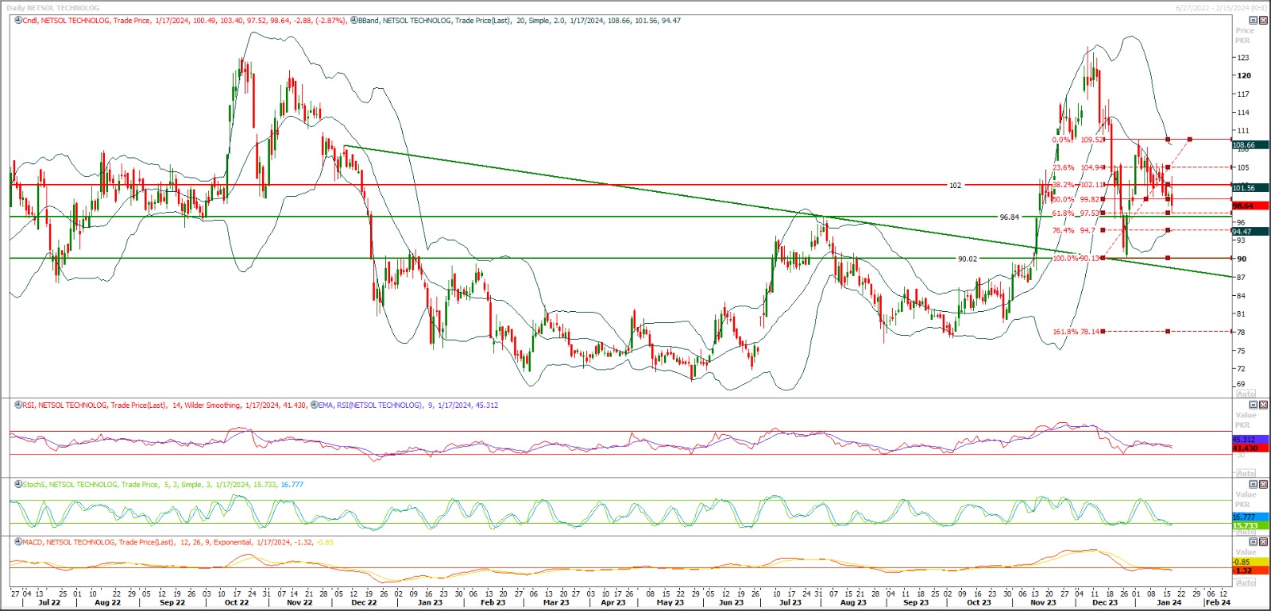Image resolution: width=1271 pixels, height=611 pixels.
Task: Click the clock icon beside EMA legend
Action: pos(314,405)
